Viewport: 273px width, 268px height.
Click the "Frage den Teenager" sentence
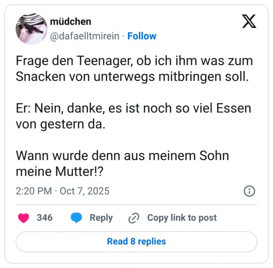tap(134, 60)
